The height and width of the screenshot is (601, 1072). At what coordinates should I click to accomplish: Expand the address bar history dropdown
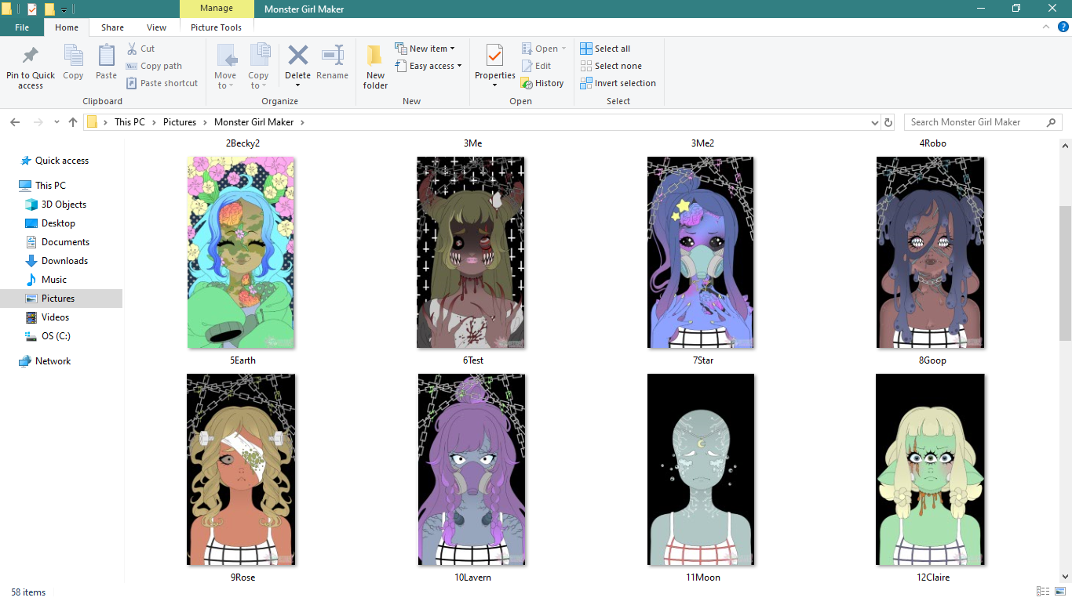tap(875, 122)
